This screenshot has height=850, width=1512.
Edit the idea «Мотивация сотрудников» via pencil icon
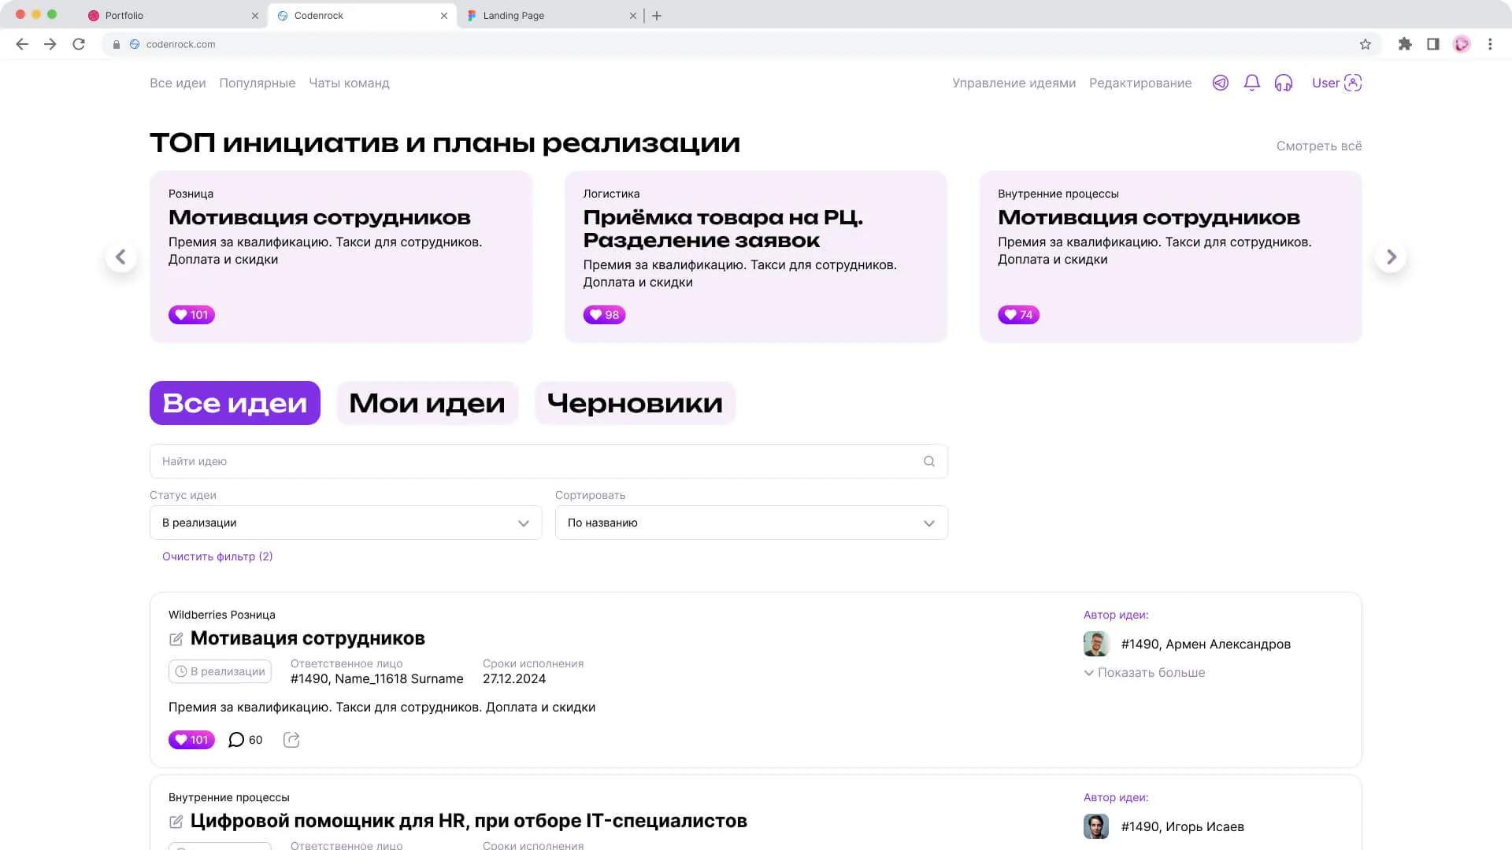tap(176, 639)
